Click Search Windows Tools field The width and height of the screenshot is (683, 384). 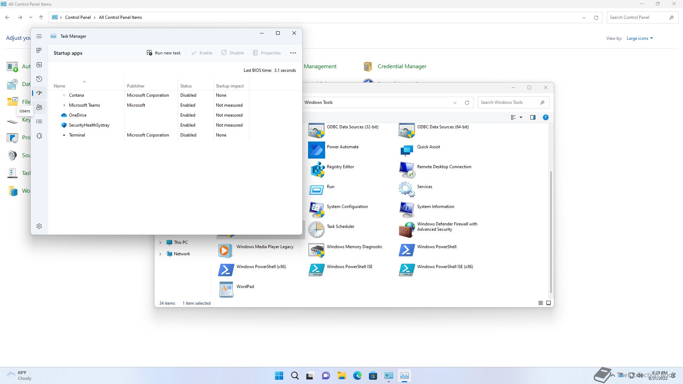point(509,102)
